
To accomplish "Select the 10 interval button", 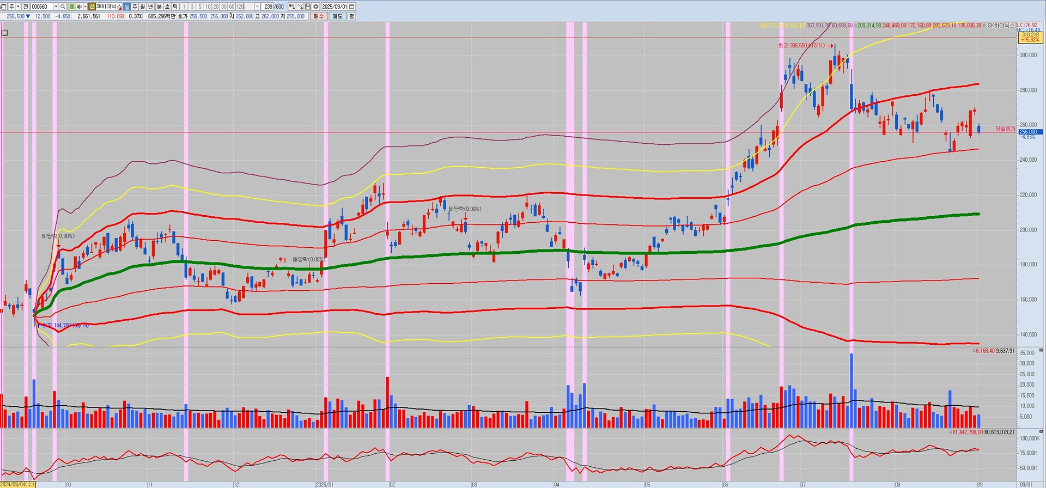I will [208, 7].
